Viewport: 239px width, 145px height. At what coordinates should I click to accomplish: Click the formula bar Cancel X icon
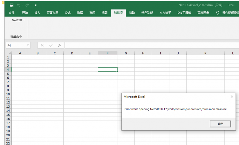tap(42, 45)
